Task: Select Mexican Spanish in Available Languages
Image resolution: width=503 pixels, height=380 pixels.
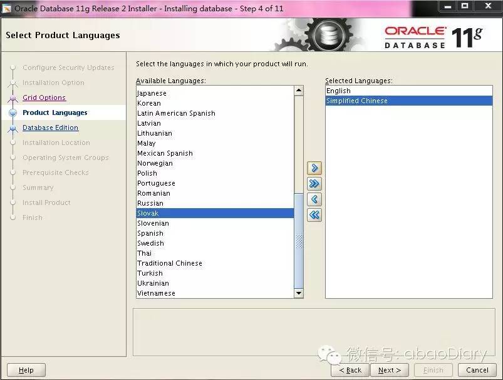Action: tap(215, 153)
